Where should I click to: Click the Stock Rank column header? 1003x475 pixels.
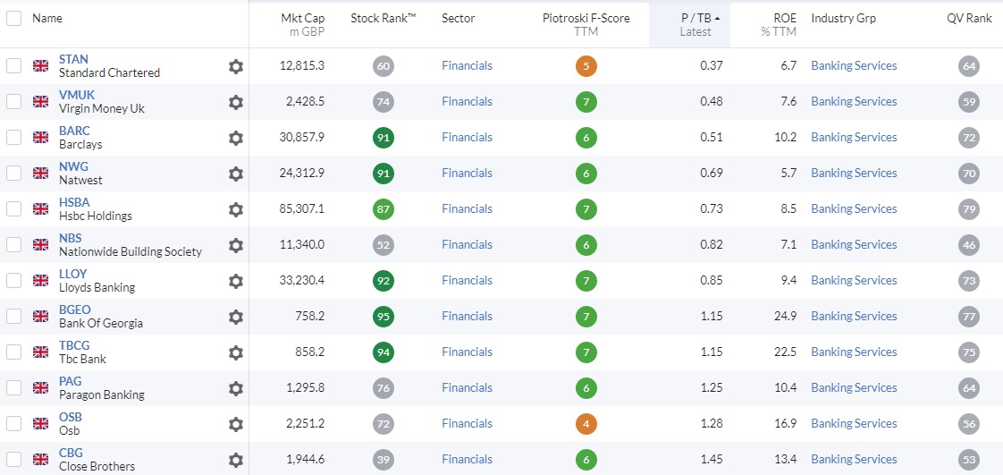(x=383, y=19)
